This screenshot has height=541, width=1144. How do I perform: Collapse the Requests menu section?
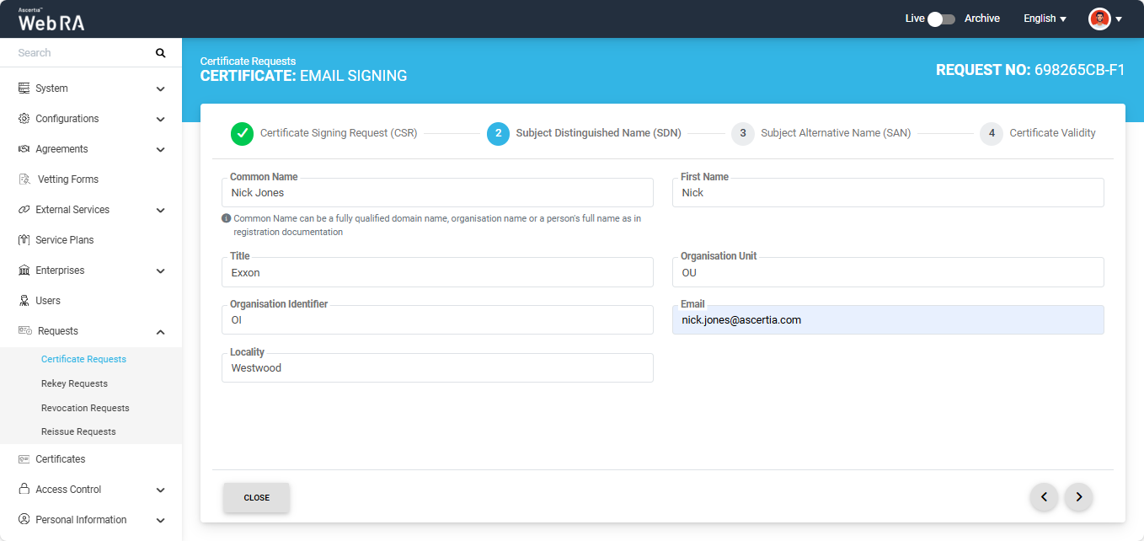tap(160, 332)
